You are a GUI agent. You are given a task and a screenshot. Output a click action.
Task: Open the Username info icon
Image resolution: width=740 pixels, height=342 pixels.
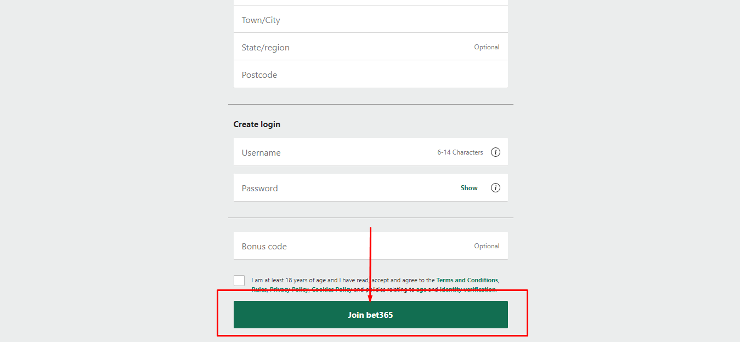(495, 152)
